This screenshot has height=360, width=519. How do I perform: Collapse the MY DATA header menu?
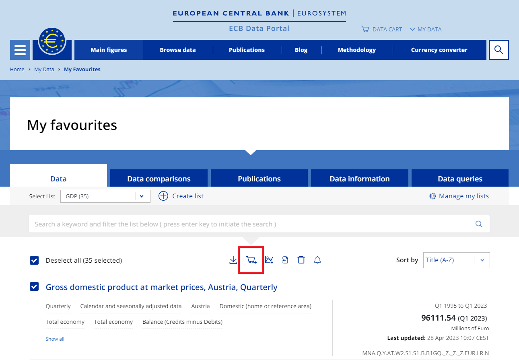point(425,29)
